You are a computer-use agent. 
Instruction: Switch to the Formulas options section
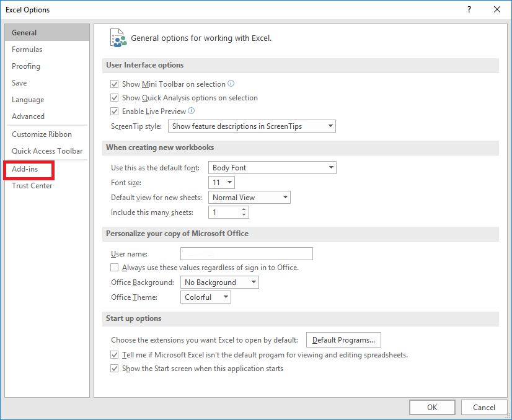[27, 49]
